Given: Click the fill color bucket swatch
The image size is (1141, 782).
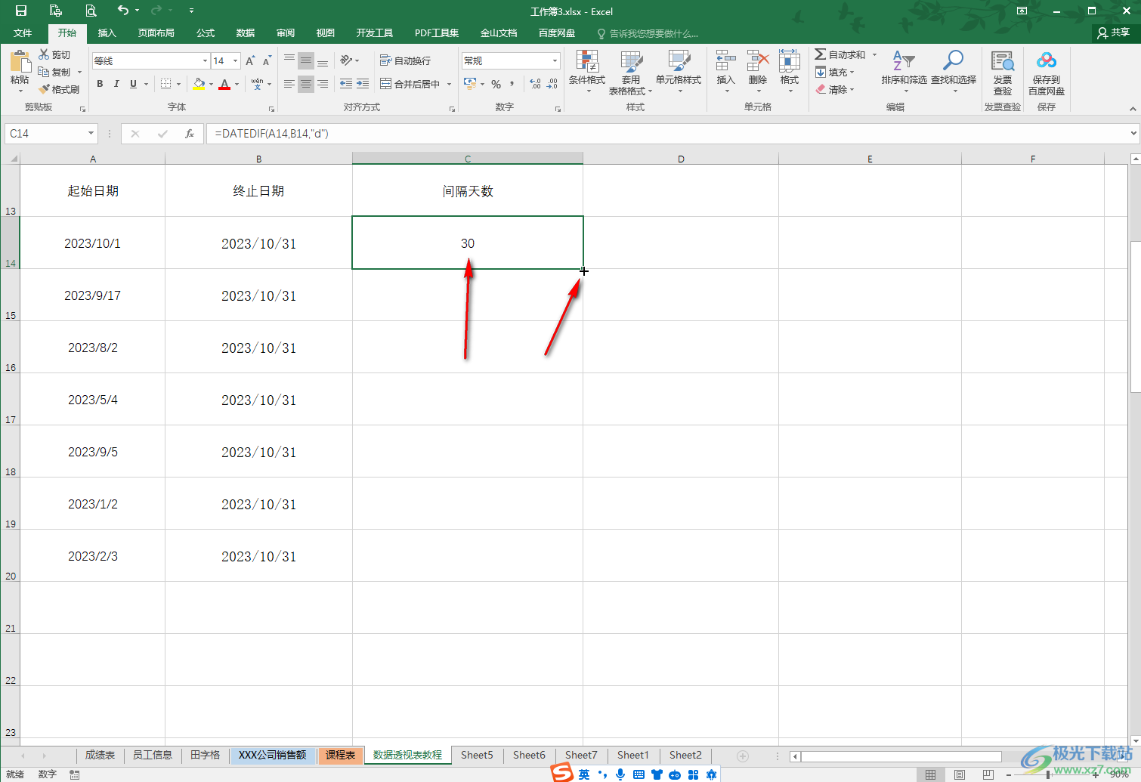Looking at the screenshot, I should click(x=199, y=84).
